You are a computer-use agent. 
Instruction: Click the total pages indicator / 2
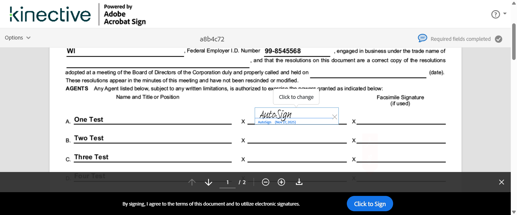[x=242, y=182]
